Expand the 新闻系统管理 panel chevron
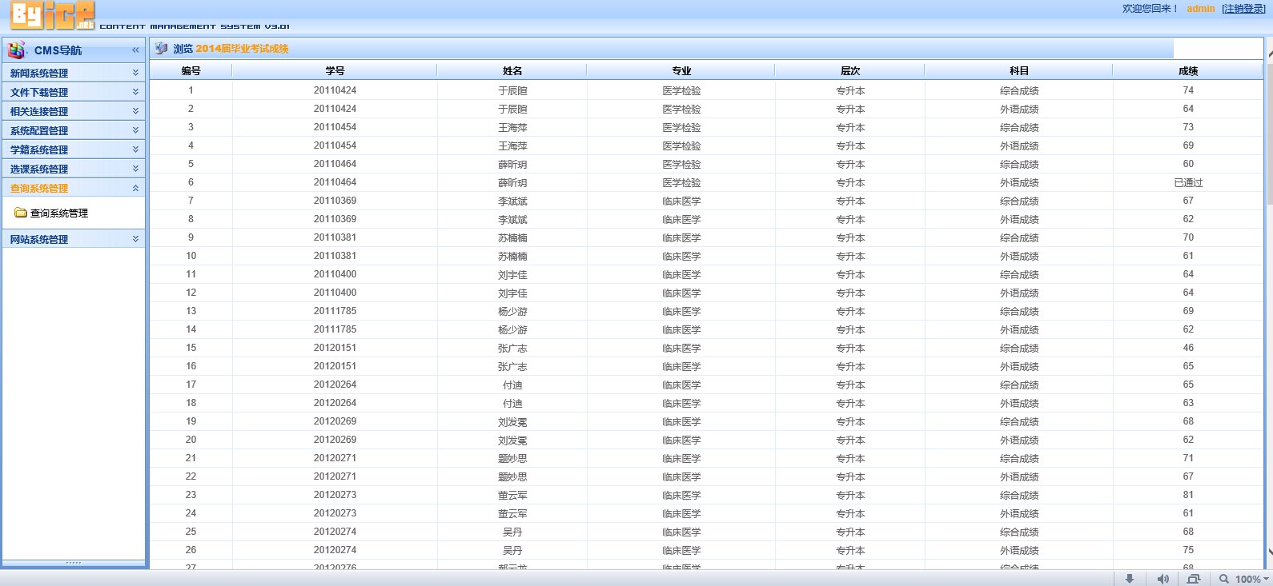 click(135, 72)
